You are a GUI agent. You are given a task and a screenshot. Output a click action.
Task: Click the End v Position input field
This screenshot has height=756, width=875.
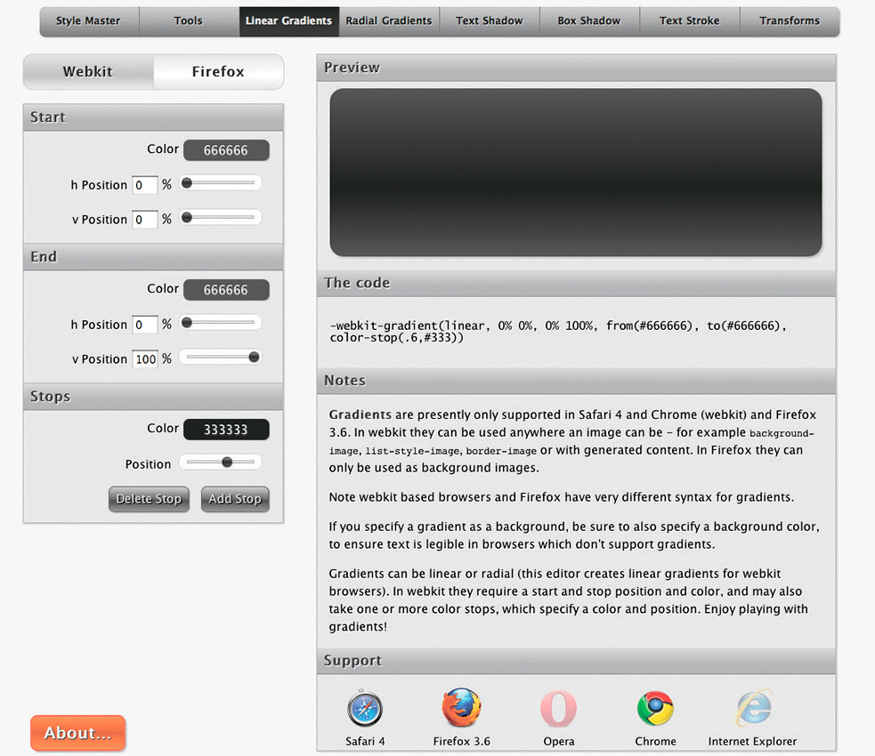click(x=145, y=359)
